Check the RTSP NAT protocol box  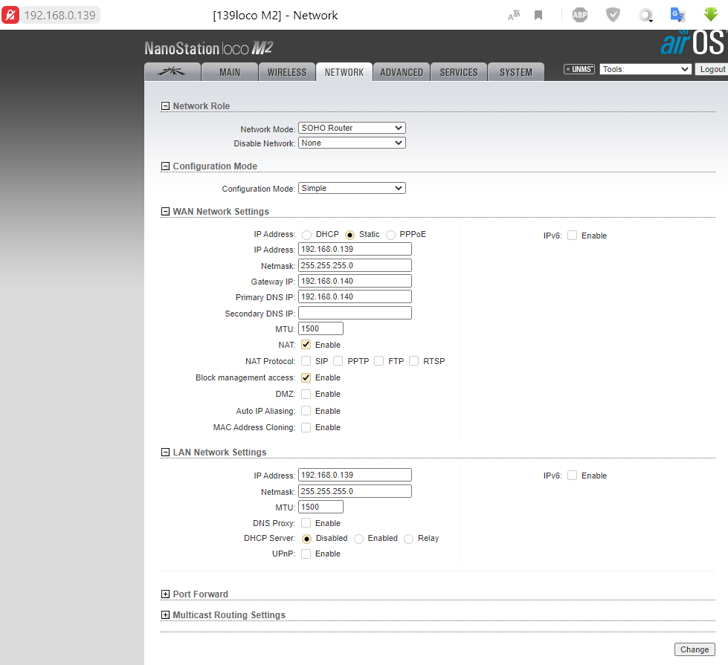414,360
